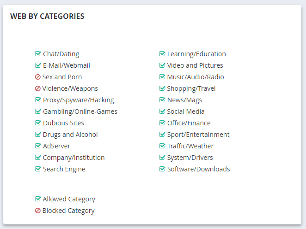Click the AdServer category text

coord(56,146)
